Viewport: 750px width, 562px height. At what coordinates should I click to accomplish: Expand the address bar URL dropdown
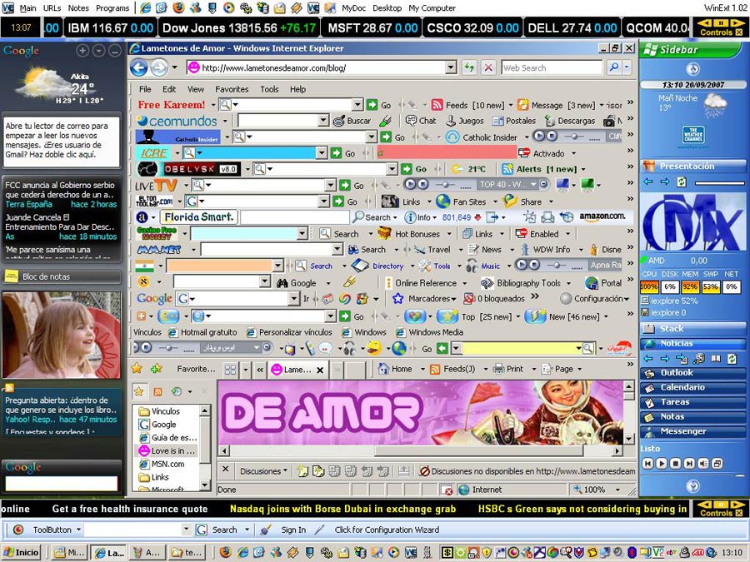coord(451,67)
